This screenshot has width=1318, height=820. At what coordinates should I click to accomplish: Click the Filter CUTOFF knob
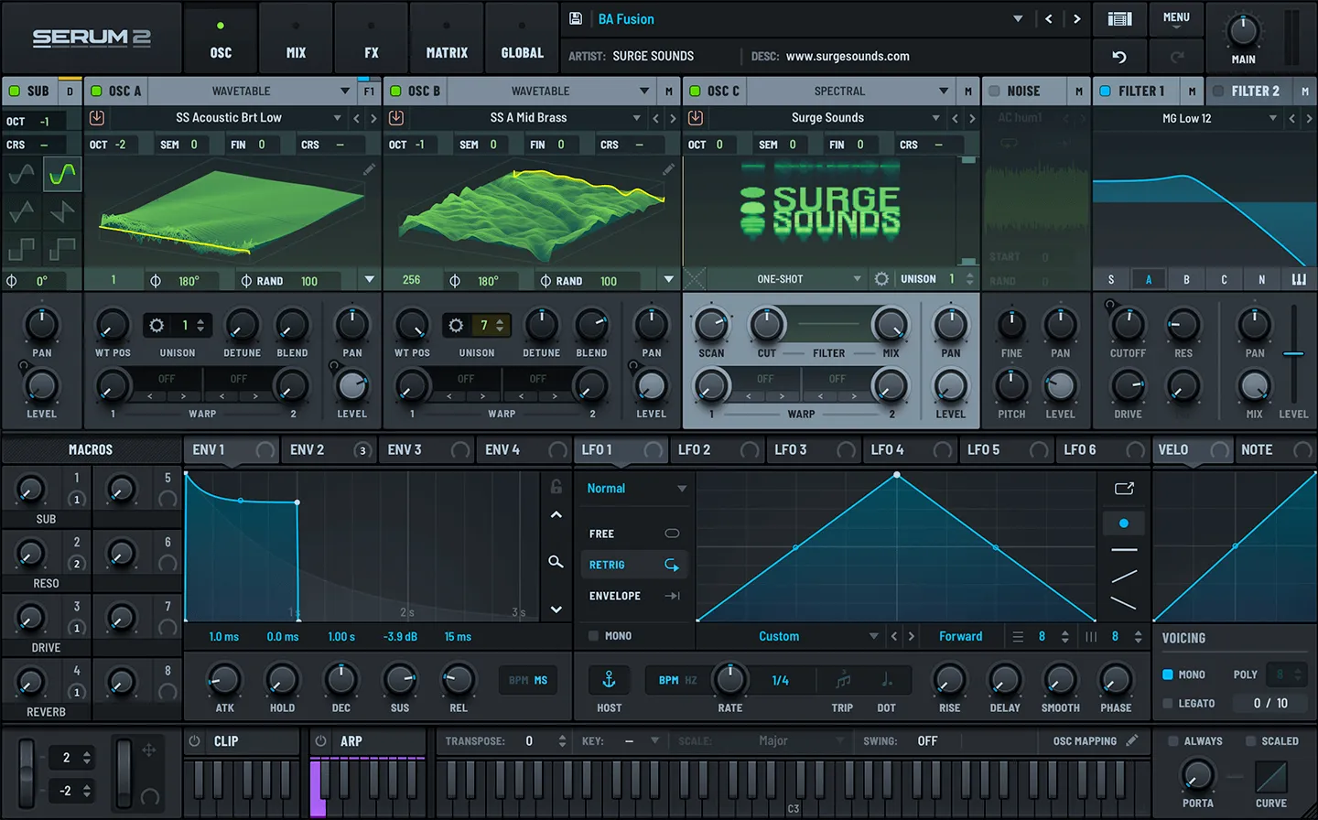pyautogui.click(x=1127, y=324)
